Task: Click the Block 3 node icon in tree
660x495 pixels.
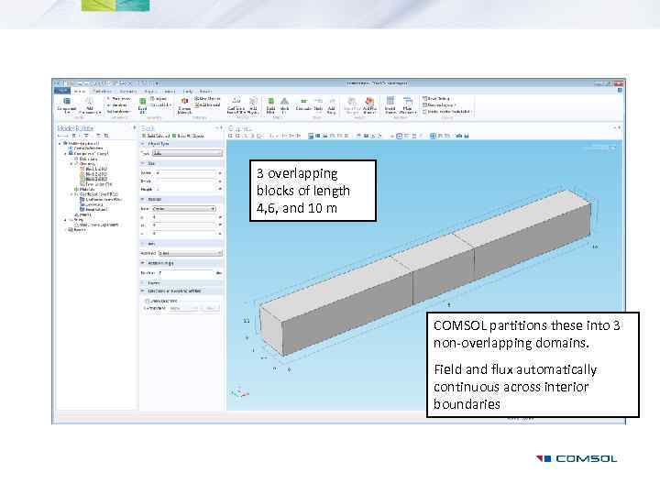Action: tap(82, 179)
